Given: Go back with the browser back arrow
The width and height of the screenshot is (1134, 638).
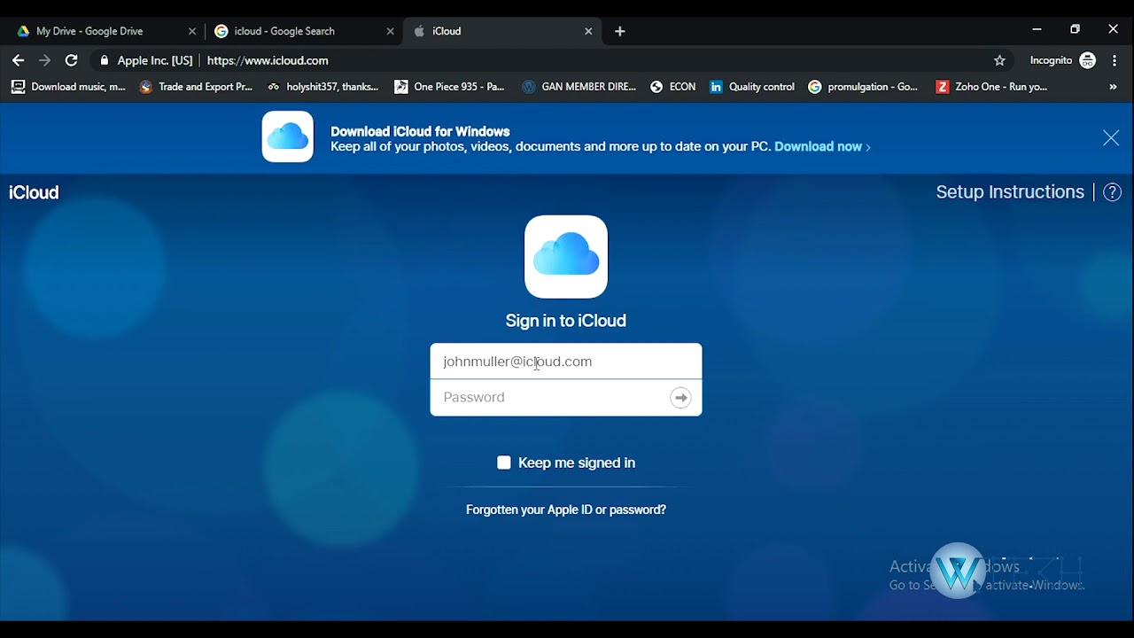Looking at the screenshot, I should tap(18, 60).
